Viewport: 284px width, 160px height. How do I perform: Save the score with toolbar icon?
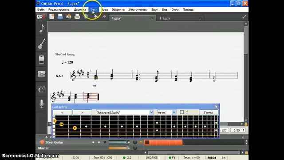[69, 16]
